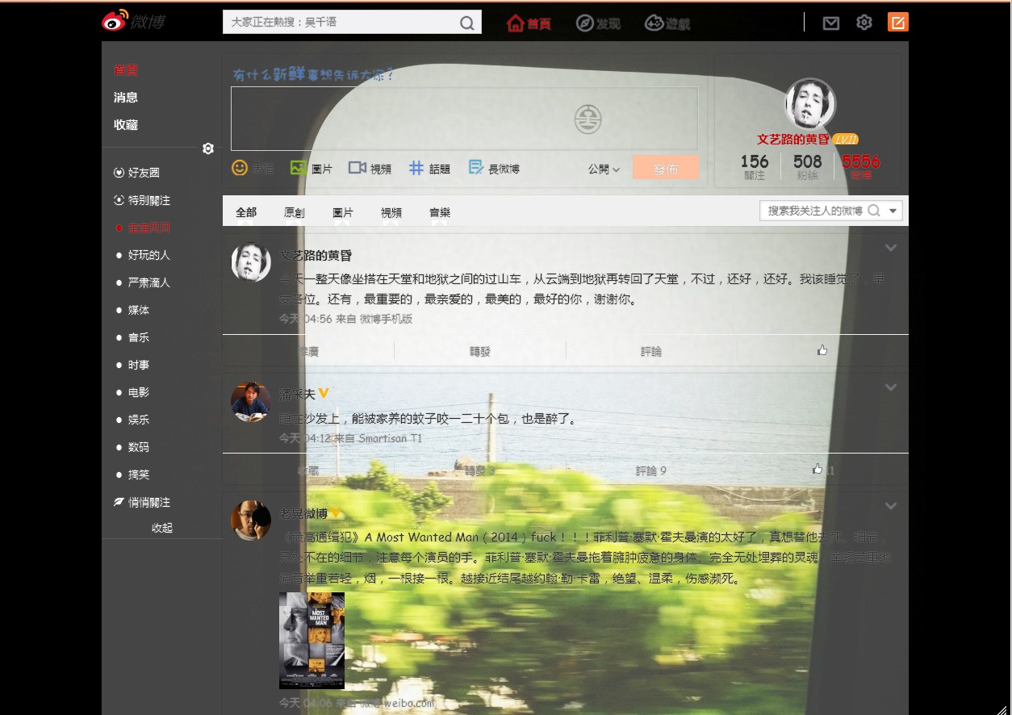Screen dimensions: 1012x715
Task: Expand options chevron on 老晃微博's post
Action: coord(891,506)
